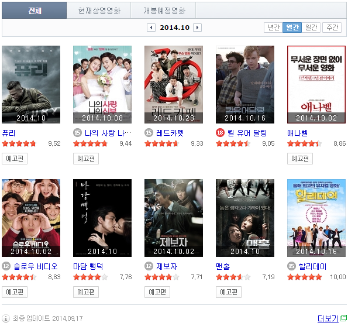Screen dimensions: 348x326
Task: Click the 맨홀 title link
Action: [x=223, y=266]
